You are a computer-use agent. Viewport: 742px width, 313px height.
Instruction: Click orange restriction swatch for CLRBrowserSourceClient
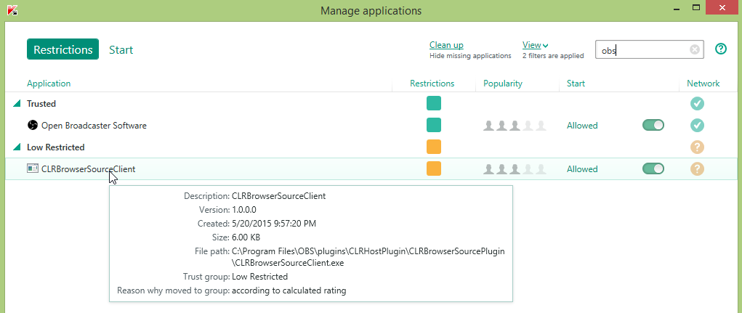pyautogui.click(x=433, y=168)
